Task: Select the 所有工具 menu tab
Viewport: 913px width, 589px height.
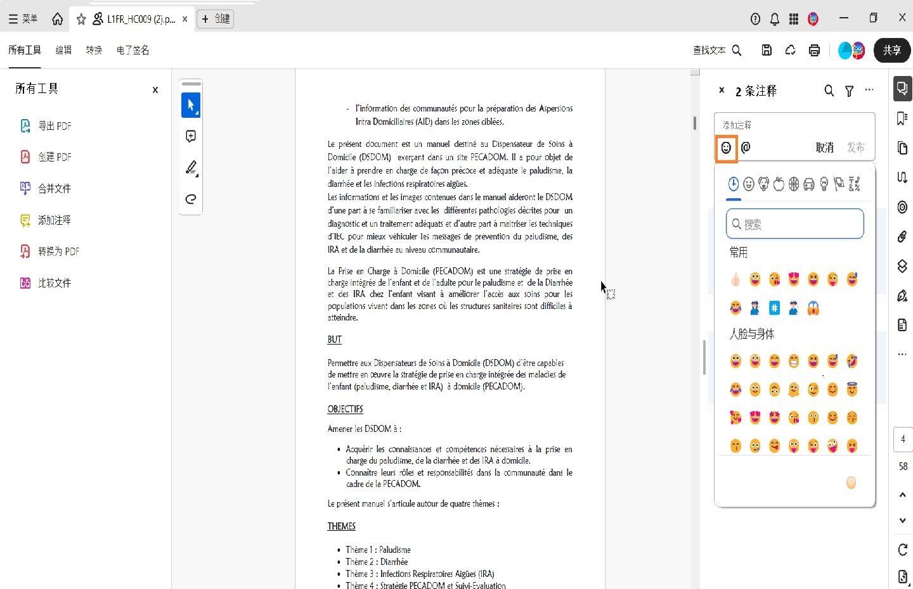Action: tap(25, 50)
